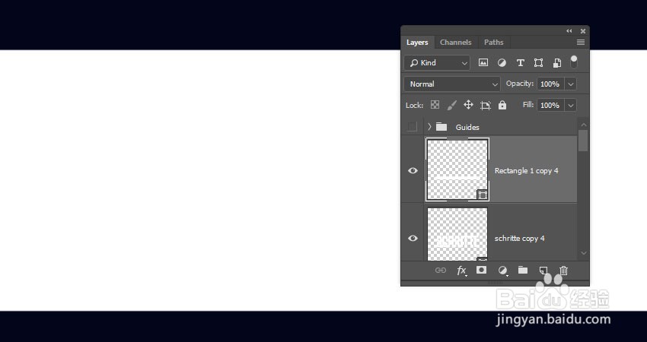Open Fill slider dropdown arrow

click(x=571, y=105)
